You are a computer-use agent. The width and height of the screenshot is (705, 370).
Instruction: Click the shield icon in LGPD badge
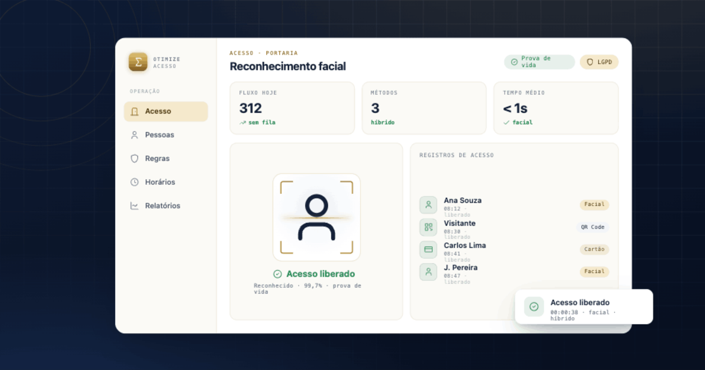tap(590, 62)
